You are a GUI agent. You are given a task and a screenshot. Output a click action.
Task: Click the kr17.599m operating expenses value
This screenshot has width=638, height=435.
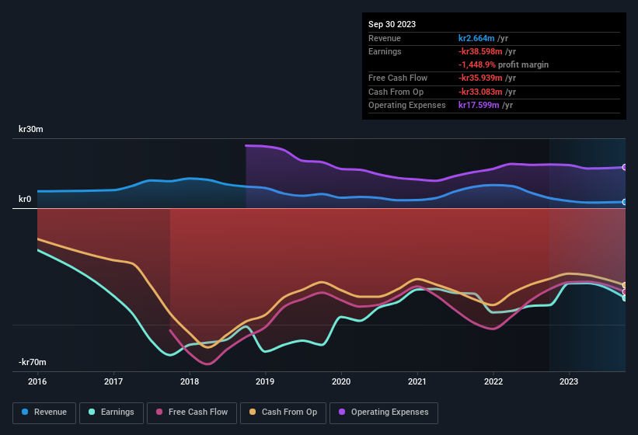coord(479,105)
